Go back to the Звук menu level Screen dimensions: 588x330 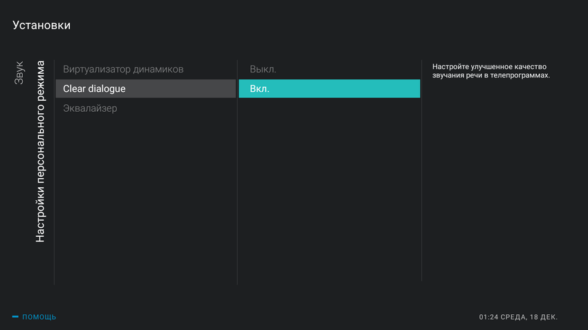pyautogui.click(x=19, y=72)
